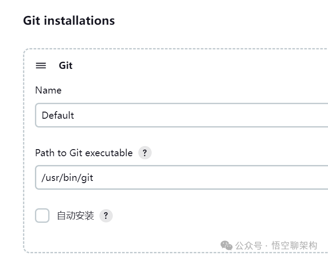
Task: Show help for 自动安装 option
Action: pyautogui.click(x=106, y=216)
